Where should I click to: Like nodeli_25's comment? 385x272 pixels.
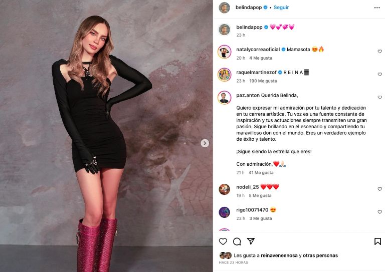point(379,189)
